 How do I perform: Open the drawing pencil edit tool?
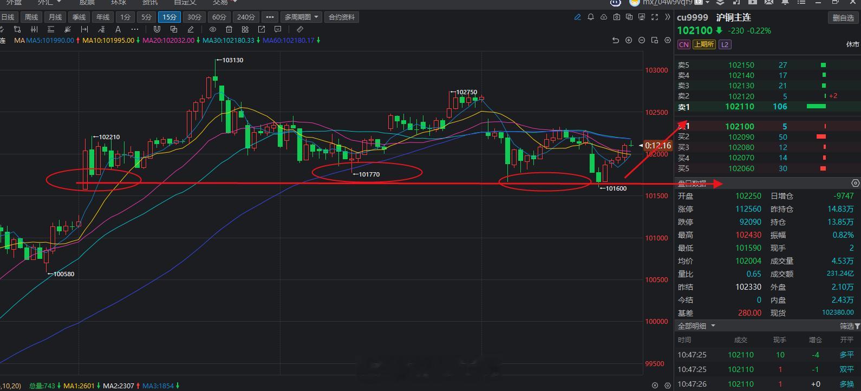191,29
